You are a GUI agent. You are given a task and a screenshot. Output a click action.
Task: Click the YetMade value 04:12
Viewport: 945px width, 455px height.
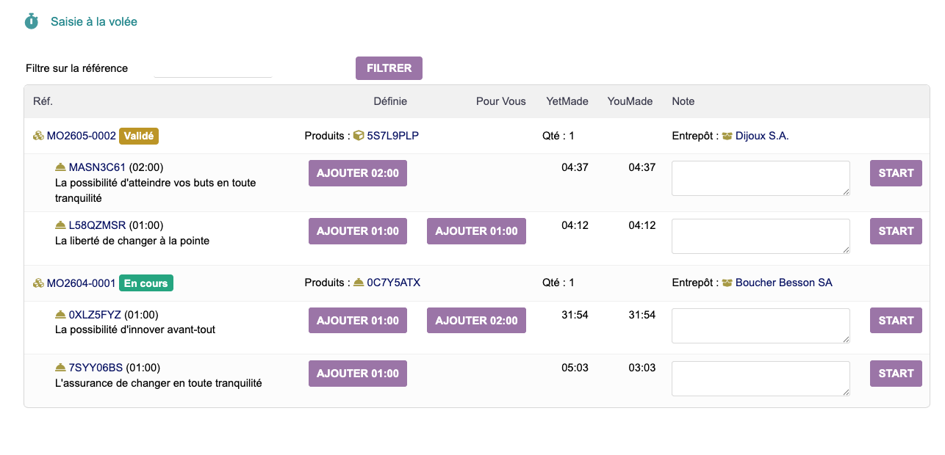[x=575, y=225]
